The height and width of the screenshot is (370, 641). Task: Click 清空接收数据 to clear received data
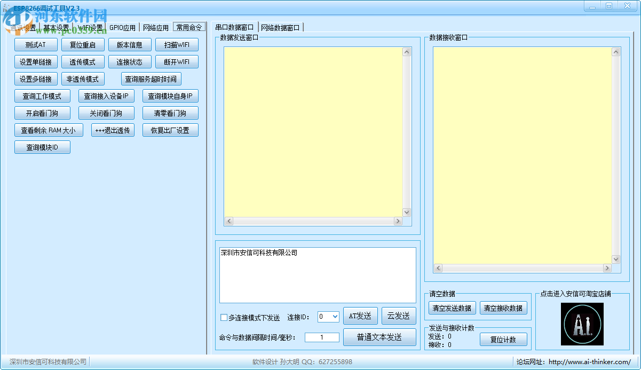pyautogui.click(x=504, y=308)
